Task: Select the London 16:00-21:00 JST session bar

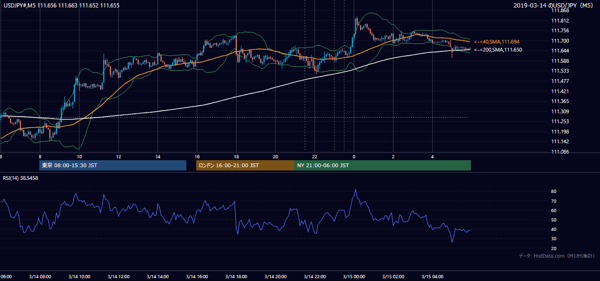Action: point(245,165)
